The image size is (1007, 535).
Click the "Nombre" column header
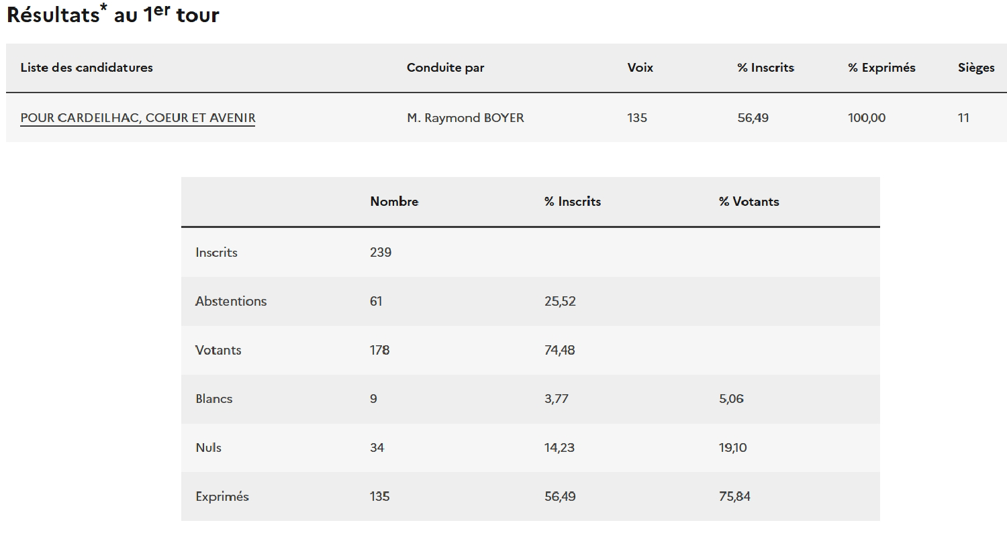pos(394,202)
